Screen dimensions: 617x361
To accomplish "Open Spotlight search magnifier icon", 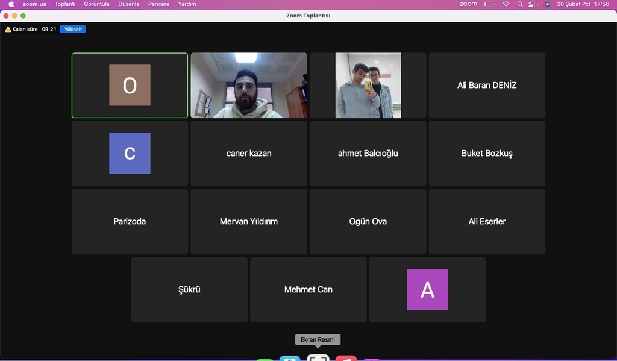I will (x=520, y=4).
